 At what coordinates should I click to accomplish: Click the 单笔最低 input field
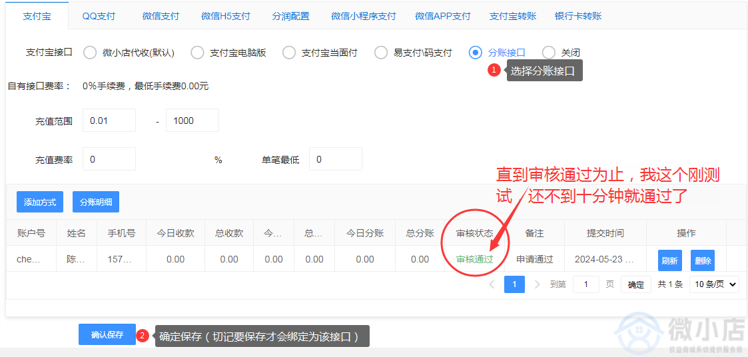(x=335, y=159)
